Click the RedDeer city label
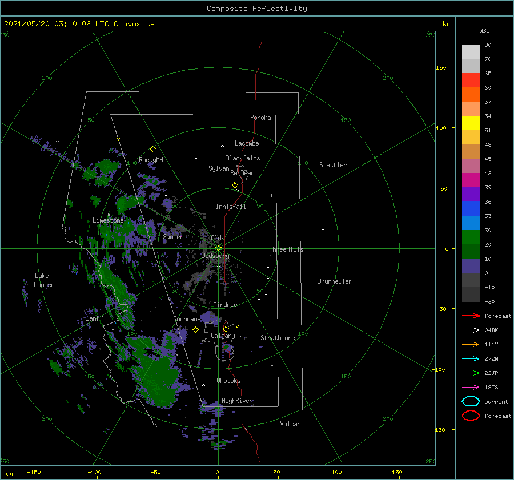514x480 pixels. click(242, 173)
